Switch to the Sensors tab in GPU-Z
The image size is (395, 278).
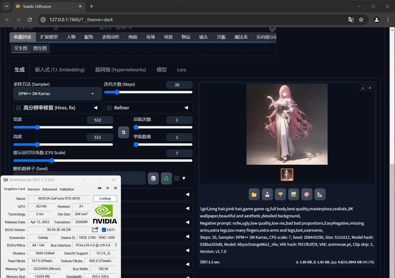pyautogui.click(x=33, y=189)
